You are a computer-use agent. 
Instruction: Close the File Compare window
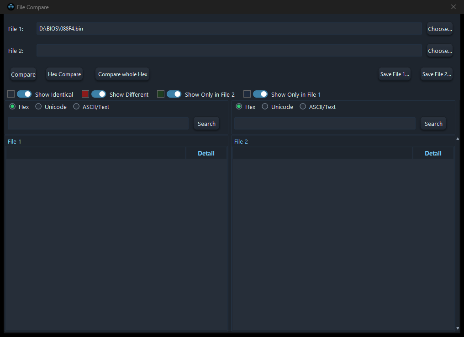[x=453, y=7]
